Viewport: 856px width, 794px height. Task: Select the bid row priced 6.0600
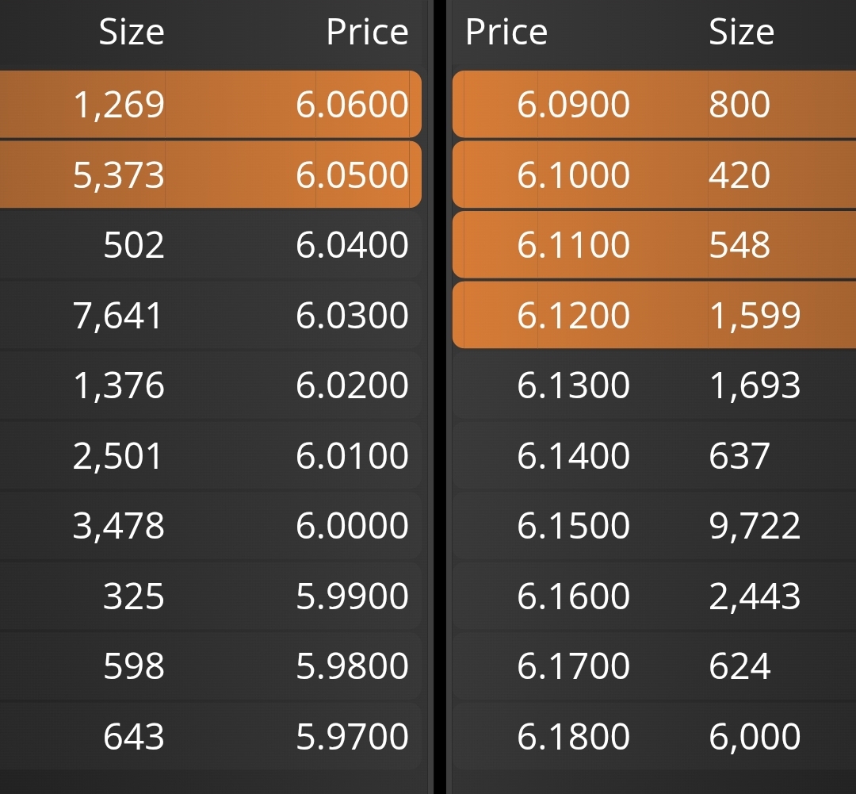click(211, 104)
